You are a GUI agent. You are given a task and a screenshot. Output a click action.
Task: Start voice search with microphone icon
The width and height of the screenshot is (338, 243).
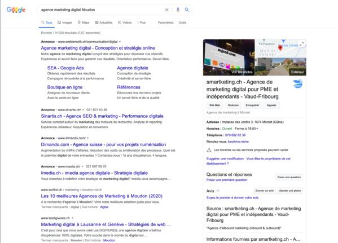(x=178, y=10)
